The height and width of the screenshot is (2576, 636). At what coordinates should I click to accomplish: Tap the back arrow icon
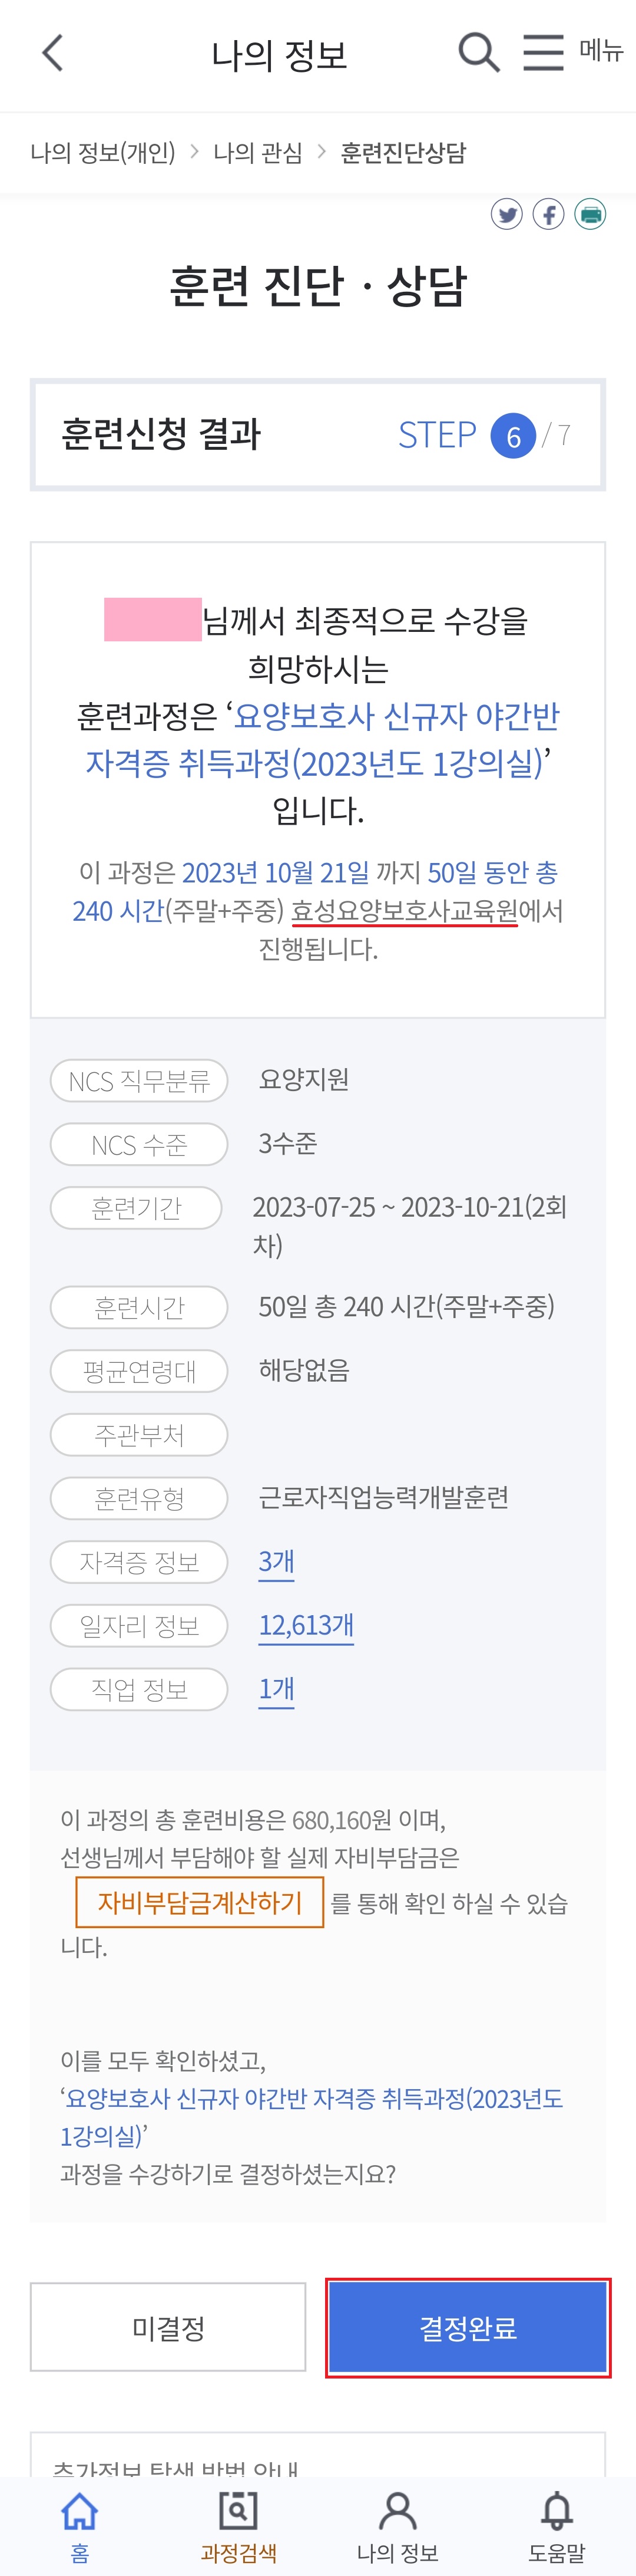click(x=53, y=53)
